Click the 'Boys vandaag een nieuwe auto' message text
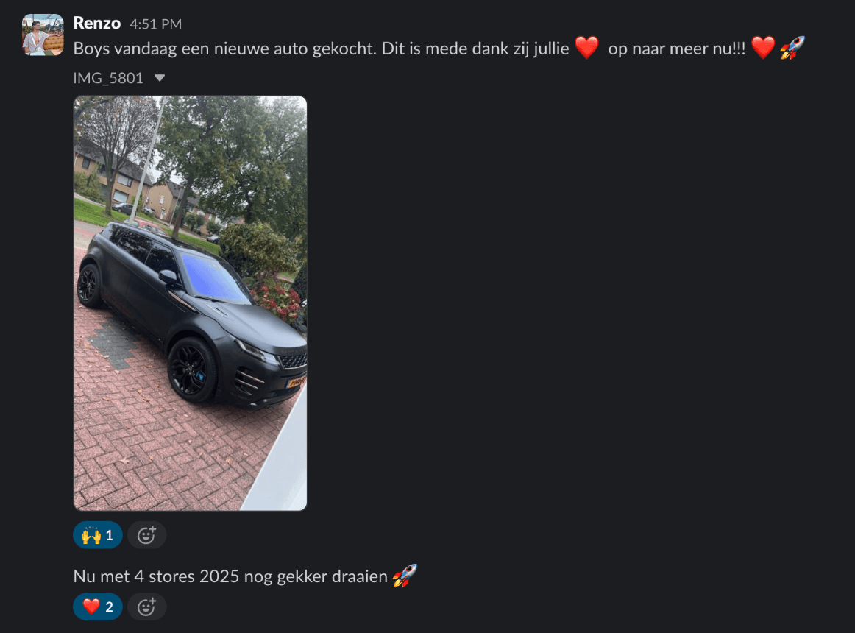 [x=321, y=49]
